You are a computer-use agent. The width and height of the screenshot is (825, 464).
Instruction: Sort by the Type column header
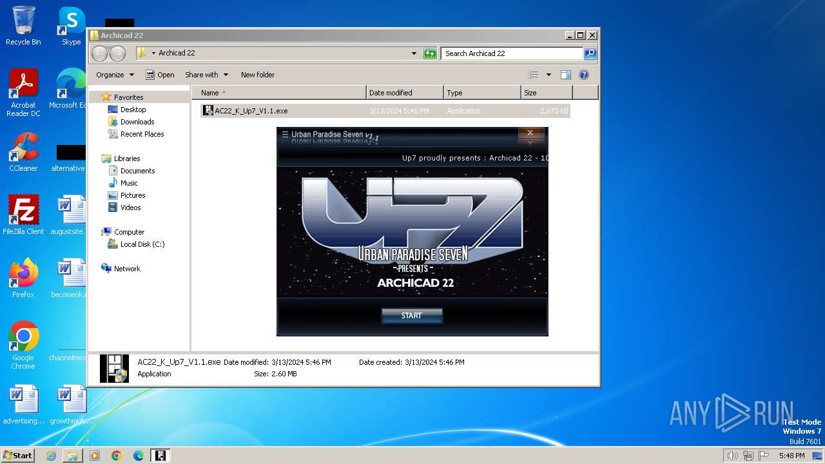[x=482, y=93]
